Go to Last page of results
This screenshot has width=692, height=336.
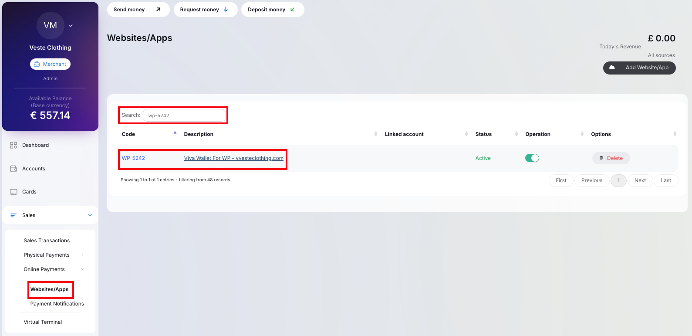666,180
